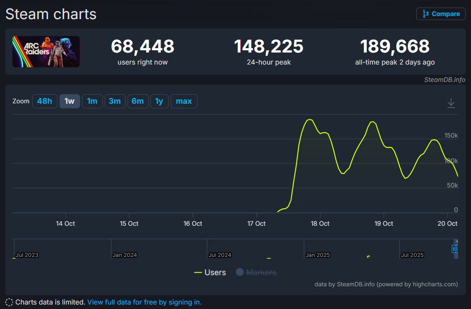471x309 pixels.
Task: Select the 1y zoom button
Action: pyautogui.click(x=159, y=101)
